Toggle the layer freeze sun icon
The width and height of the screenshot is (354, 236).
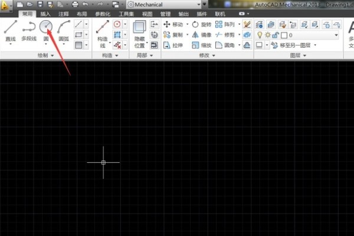[267, 35]
